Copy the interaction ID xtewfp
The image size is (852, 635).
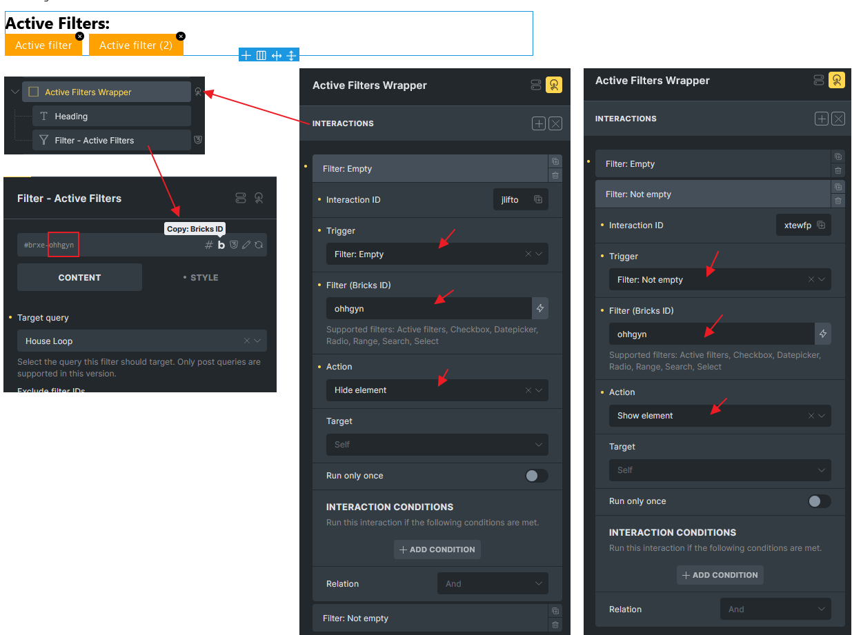point(821,225)
